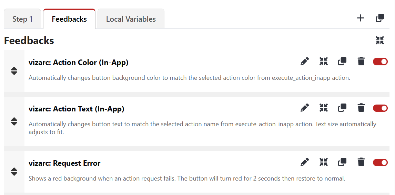Add a new step with plus button
Screen dimensions: 395x195
point(360,18)
